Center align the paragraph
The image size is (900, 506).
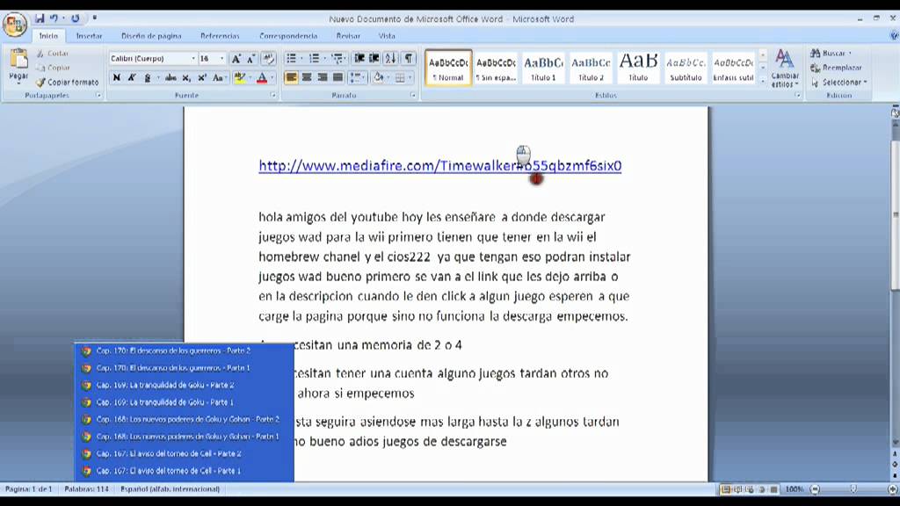pos(307,77)
